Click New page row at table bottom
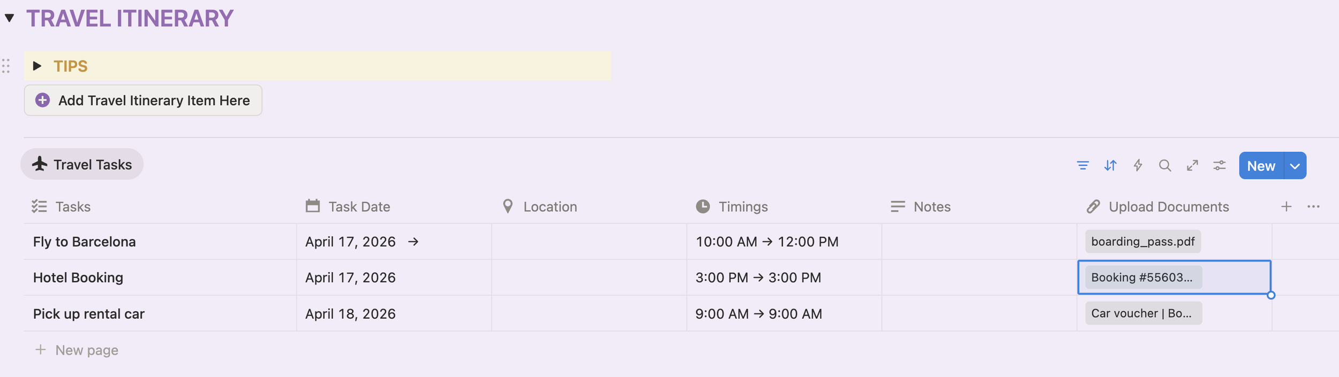1339x377 pixels. pyautogui.click(x=86, y=350)
